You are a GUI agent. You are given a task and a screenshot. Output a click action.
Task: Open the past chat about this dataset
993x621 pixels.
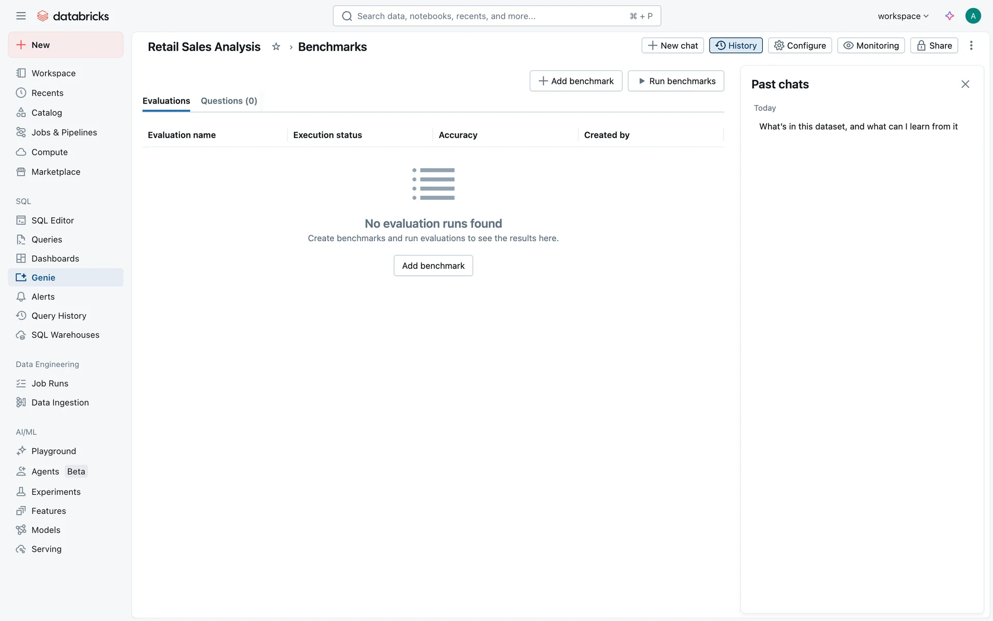[858, 126]
